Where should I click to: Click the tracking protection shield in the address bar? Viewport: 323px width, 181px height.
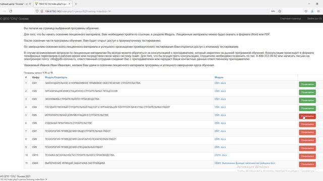(37, 11)
